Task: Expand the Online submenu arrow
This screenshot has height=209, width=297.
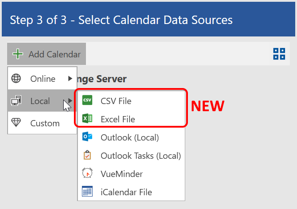Action: coord(70,79)
